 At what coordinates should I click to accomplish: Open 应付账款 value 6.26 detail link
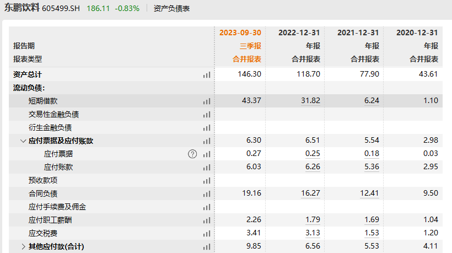313,167
